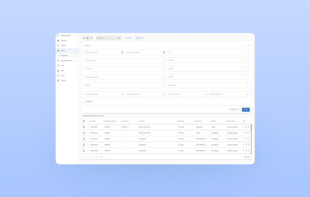Collapse the Zlecenia sidebar chevron
This screenshot has width=310, height=197.
(77, 51)
